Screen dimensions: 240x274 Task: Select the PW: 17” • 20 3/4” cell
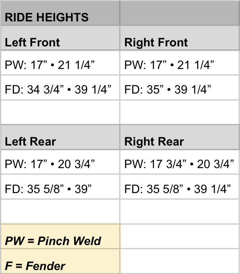60,162
